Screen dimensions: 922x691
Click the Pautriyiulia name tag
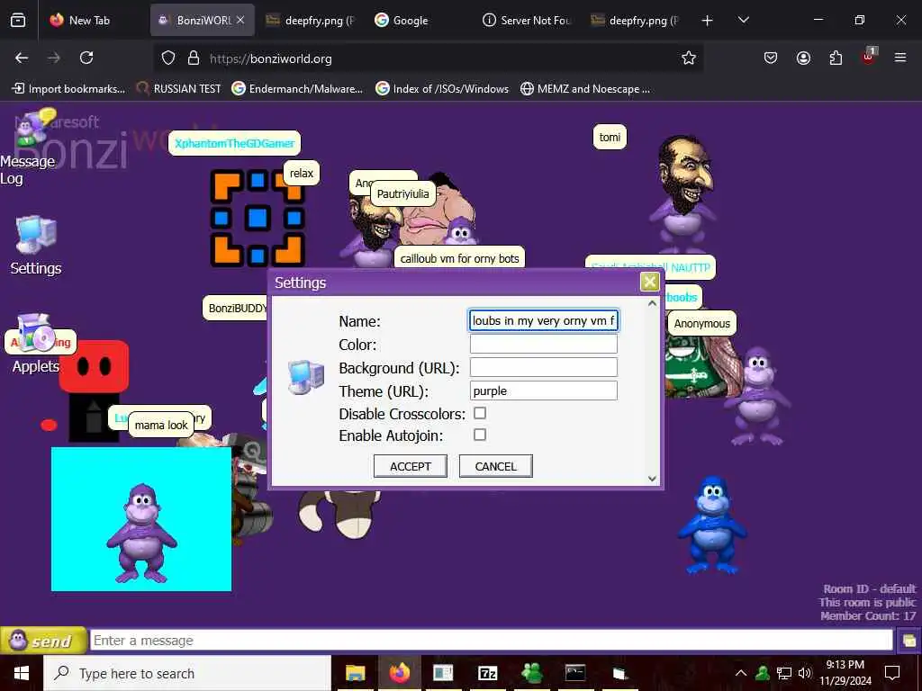402,194
